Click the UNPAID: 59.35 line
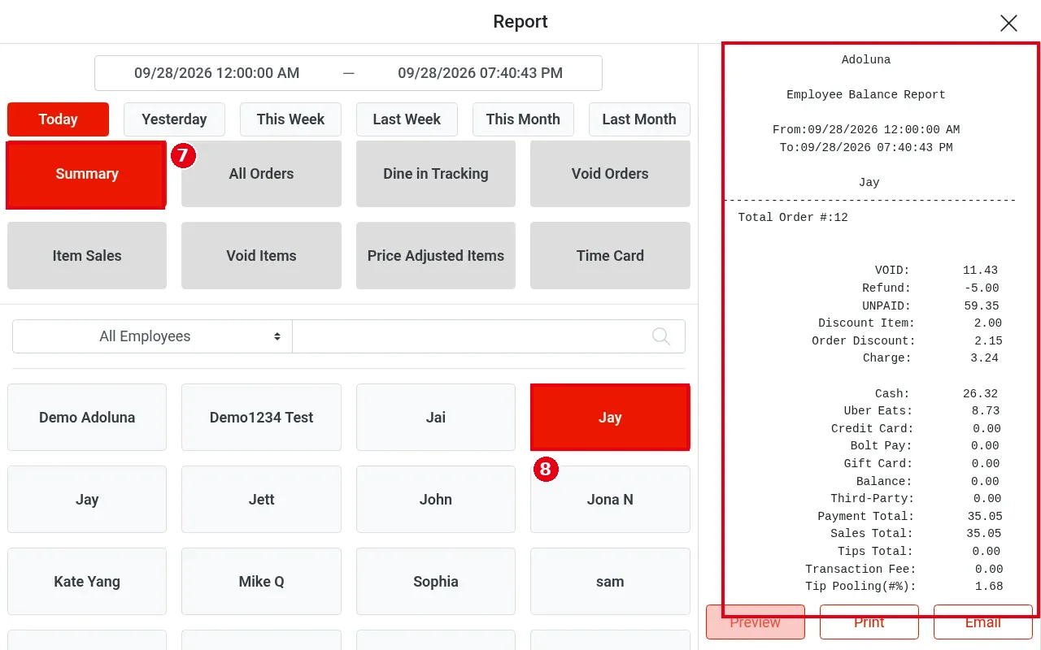Viewport: 1041px width, 650px height. pos(931,306)
